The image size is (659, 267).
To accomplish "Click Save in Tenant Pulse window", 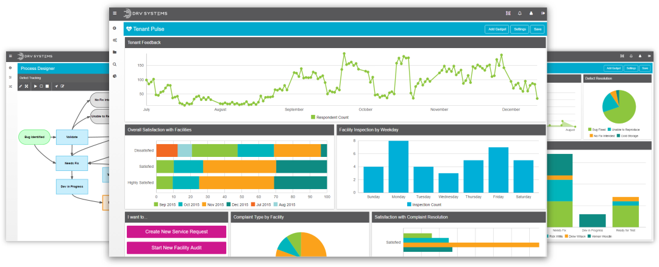I will point(538,29).
